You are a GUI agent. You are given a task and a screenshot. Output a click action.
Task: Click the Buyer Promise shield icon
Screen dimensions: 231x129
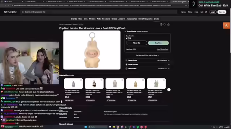click(126, 64)
